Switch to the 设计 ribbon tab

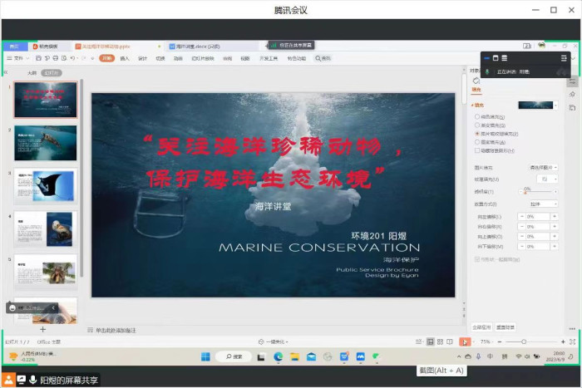tap(142, 58)
